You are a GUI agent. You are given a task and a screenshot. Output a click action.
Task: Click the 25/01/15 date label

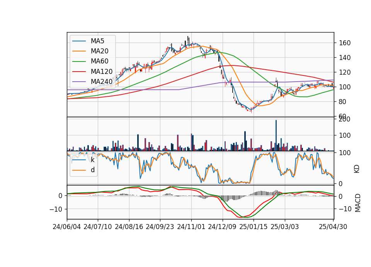(x=254, y=227)
